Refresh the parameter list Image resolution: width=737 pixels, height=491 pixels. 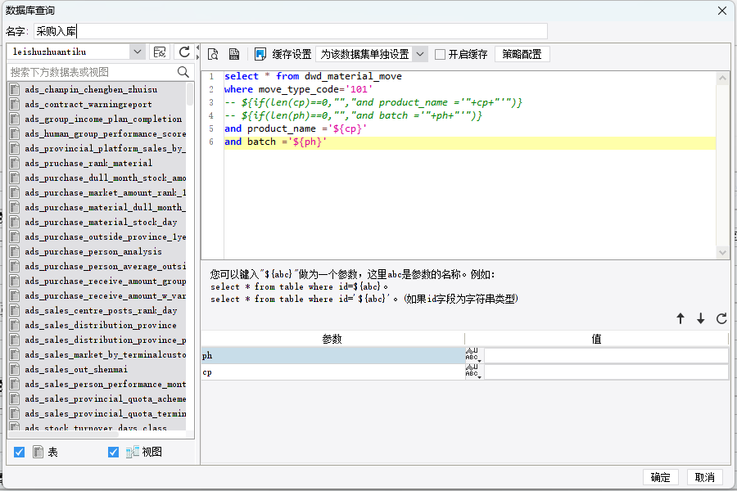tap(721, 318)
